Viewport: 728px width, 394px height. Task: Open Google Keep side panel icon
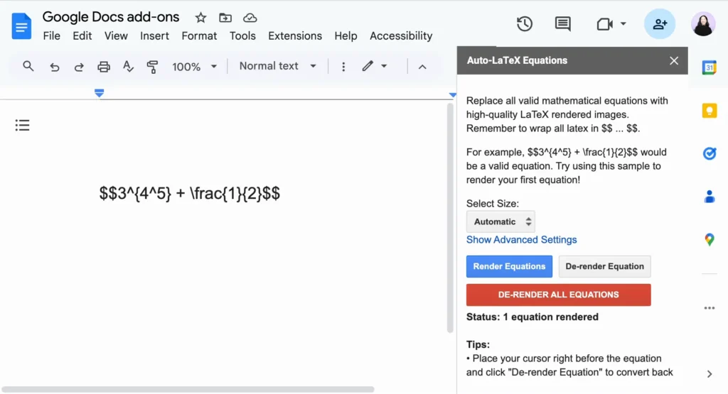(x=710, y=111)
